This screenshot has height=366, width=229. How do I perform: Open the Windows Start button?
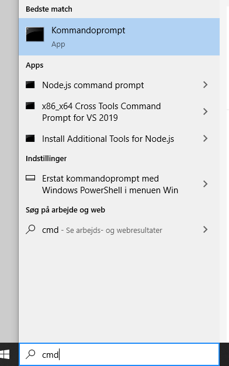coord(5,354)
